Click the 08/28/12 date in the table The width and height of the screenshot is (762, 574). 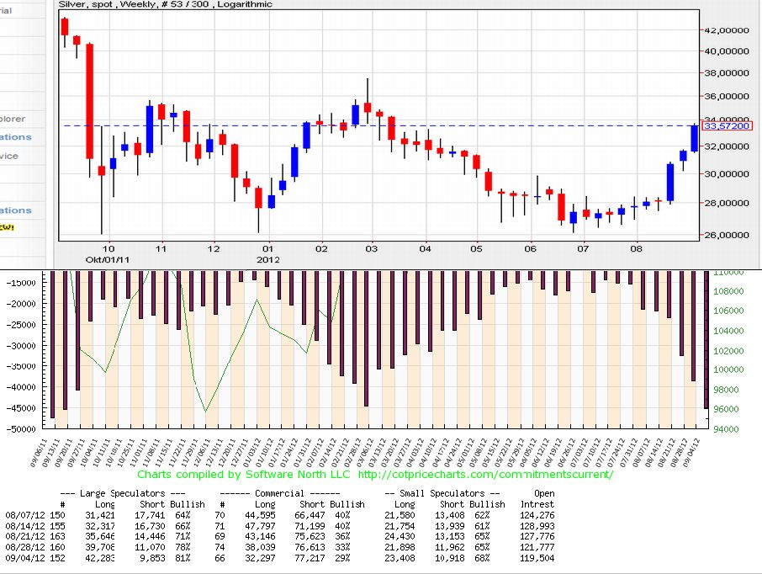tap(24, 547)
